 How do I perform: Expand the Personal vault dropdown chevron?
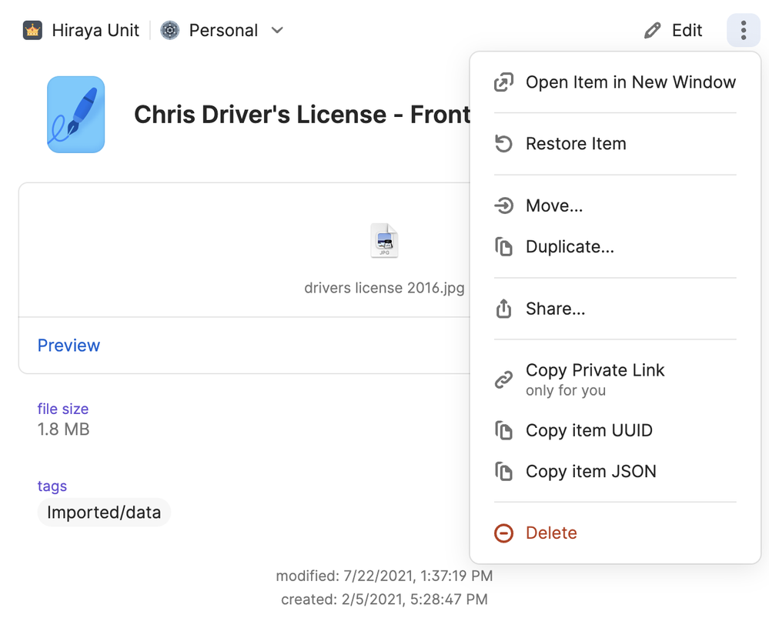[278, 31]
